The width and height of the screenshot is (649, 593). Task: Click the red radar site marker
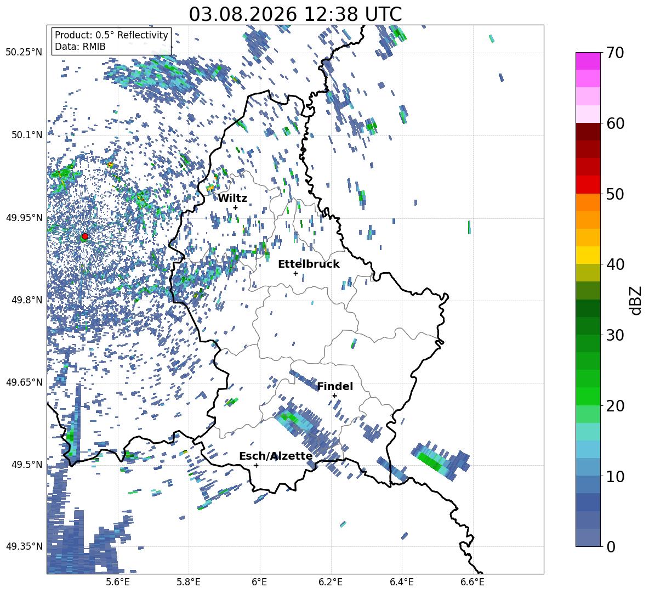pos(85,236)
